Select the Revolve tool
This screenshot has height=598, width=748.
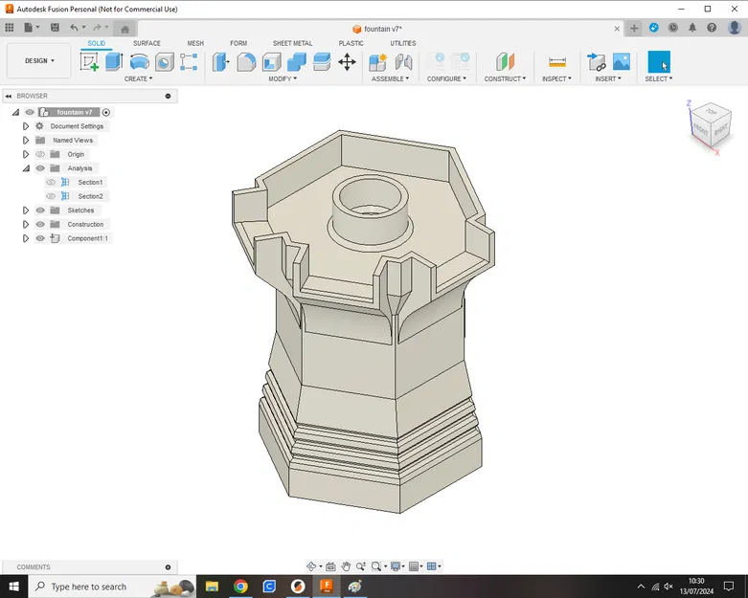(x=140, y=62)
